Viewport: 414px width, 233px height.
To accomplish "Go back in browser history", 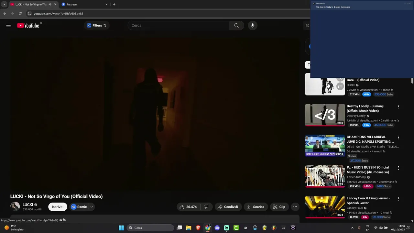I will pos(5,14).
